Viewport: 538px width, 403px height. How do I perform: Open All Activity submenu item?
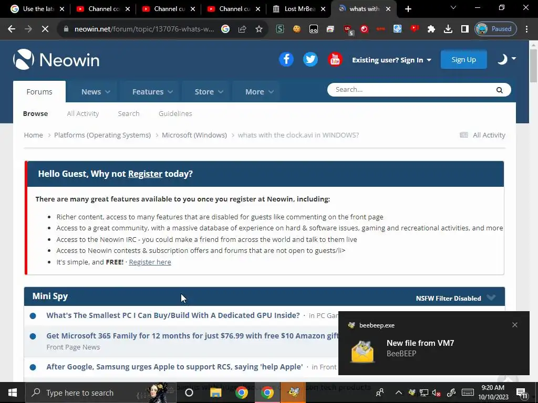pos(82,113)
